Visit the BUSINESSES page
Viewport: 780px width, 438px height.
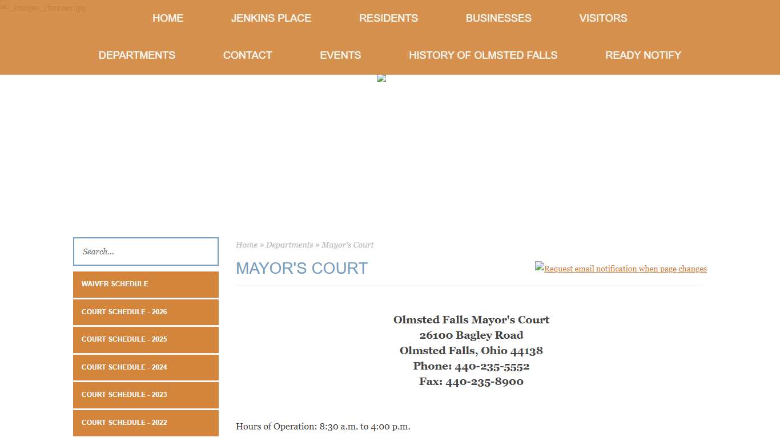coord(498,18)
